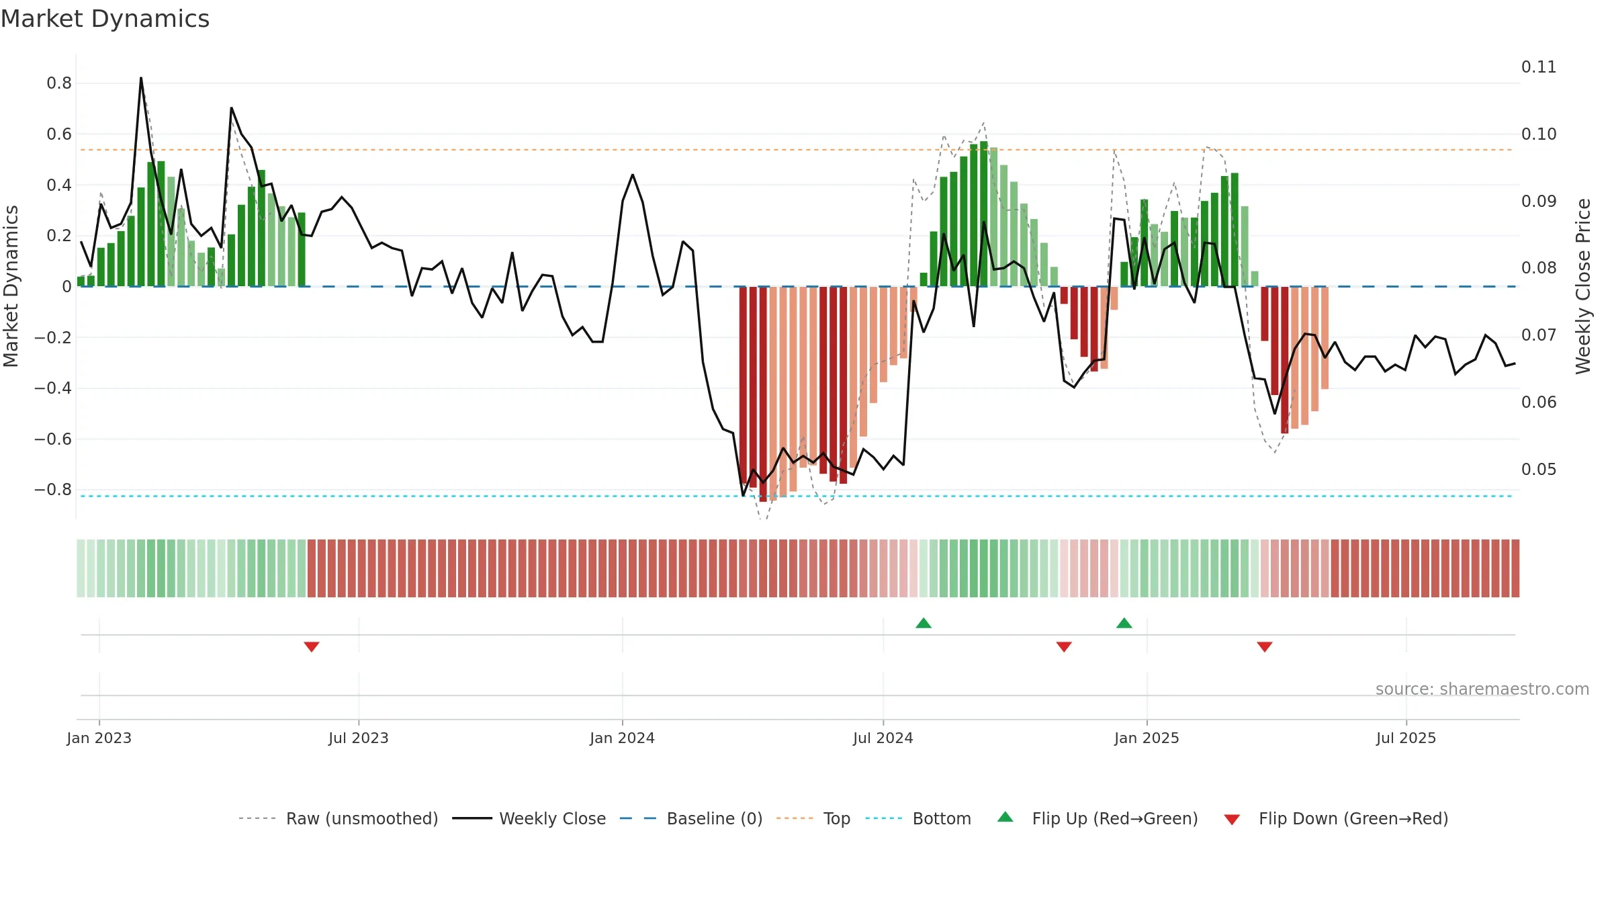Toggle the Bottom legend entry
Screen dimensions: 1612x907
(x=918, y=818)
